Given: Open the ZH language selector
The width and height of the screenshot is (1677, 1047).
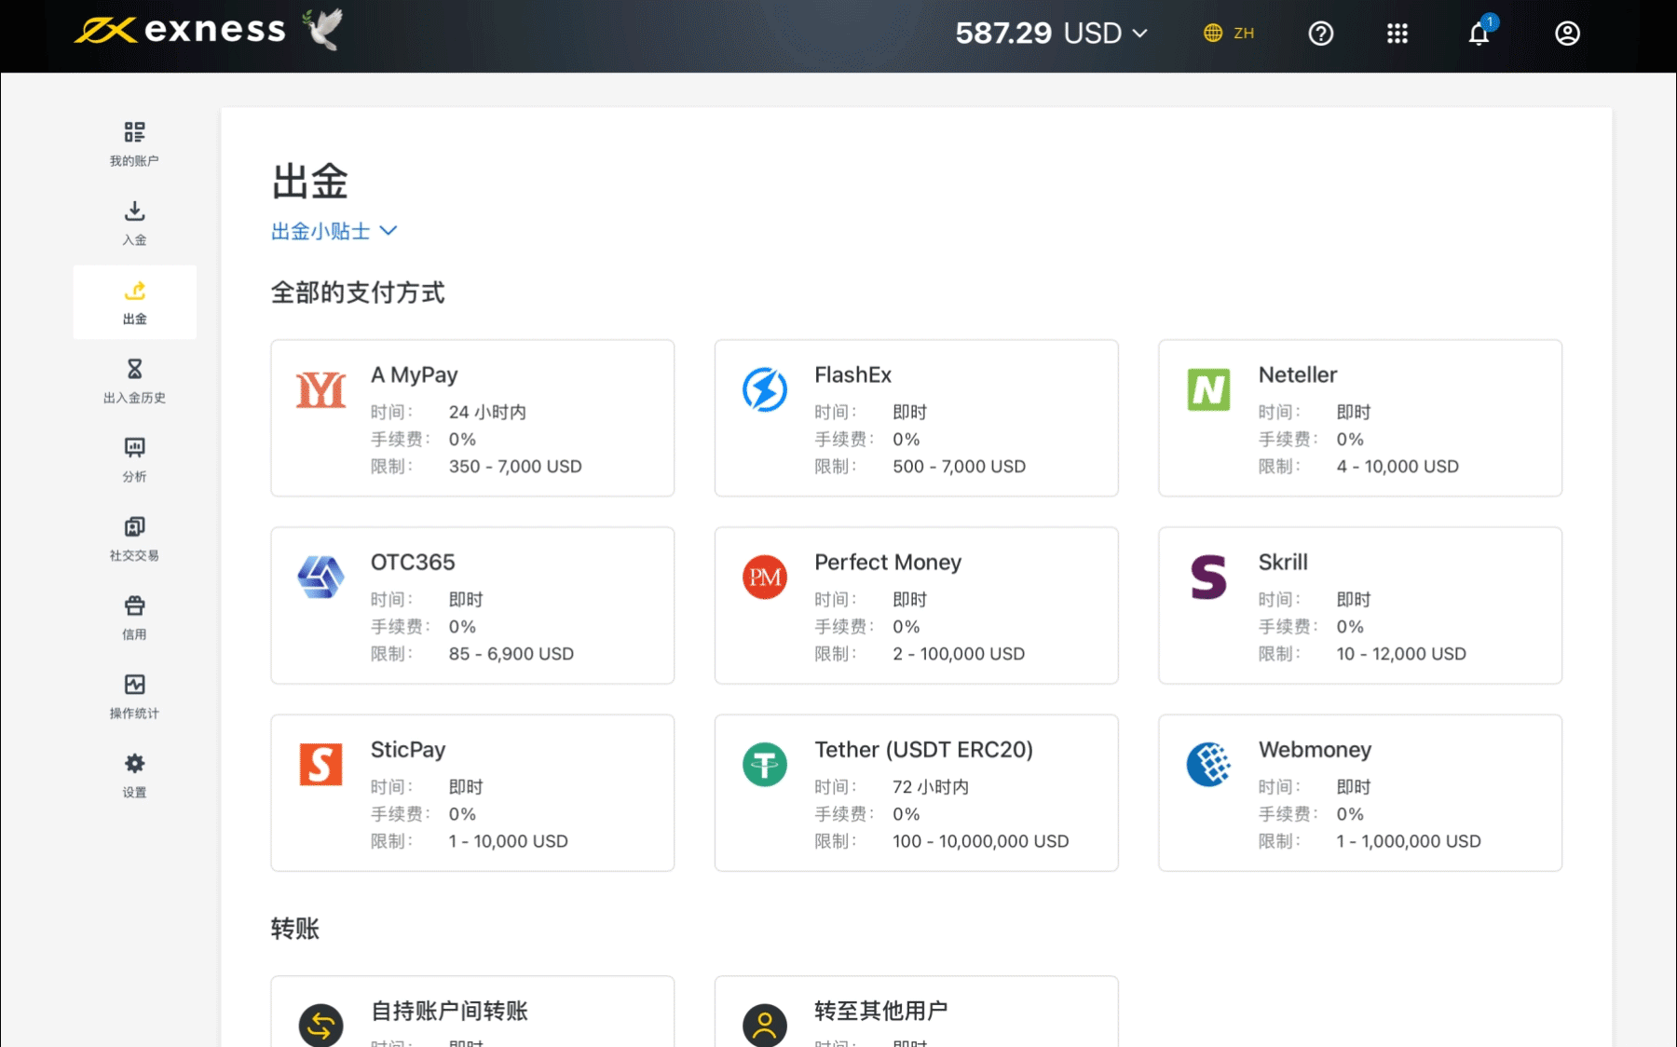Looking at the screenshot, I should [x=1229, y=34].
